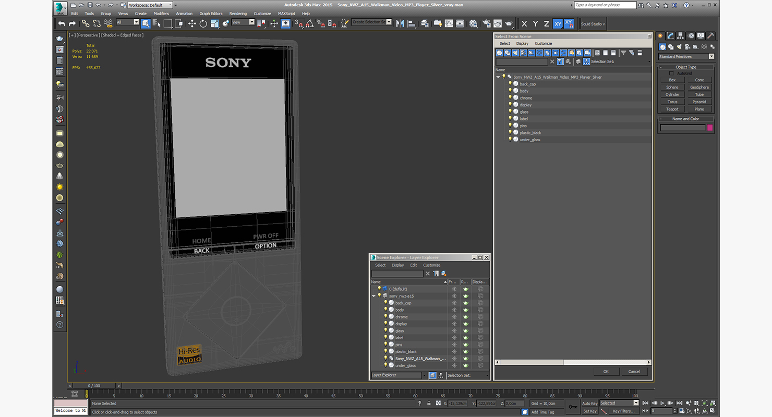Click the Undo arrow in main toolbar

(62, 23)
